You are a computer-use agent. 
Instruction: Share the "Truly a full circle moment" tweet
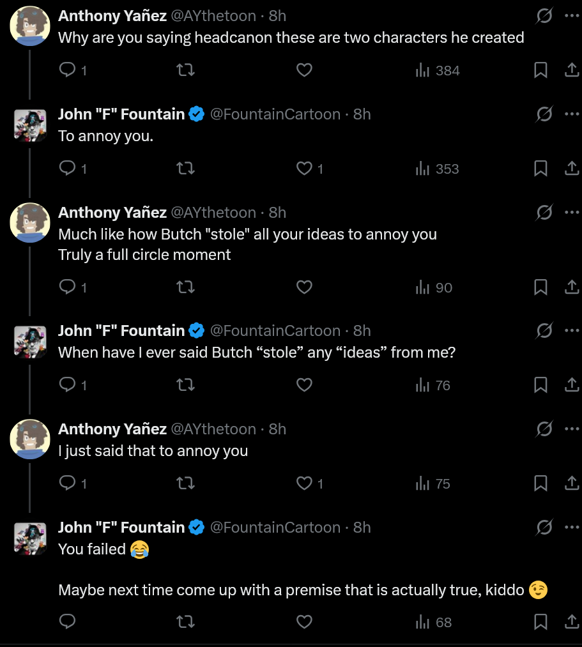coord(572,287)
